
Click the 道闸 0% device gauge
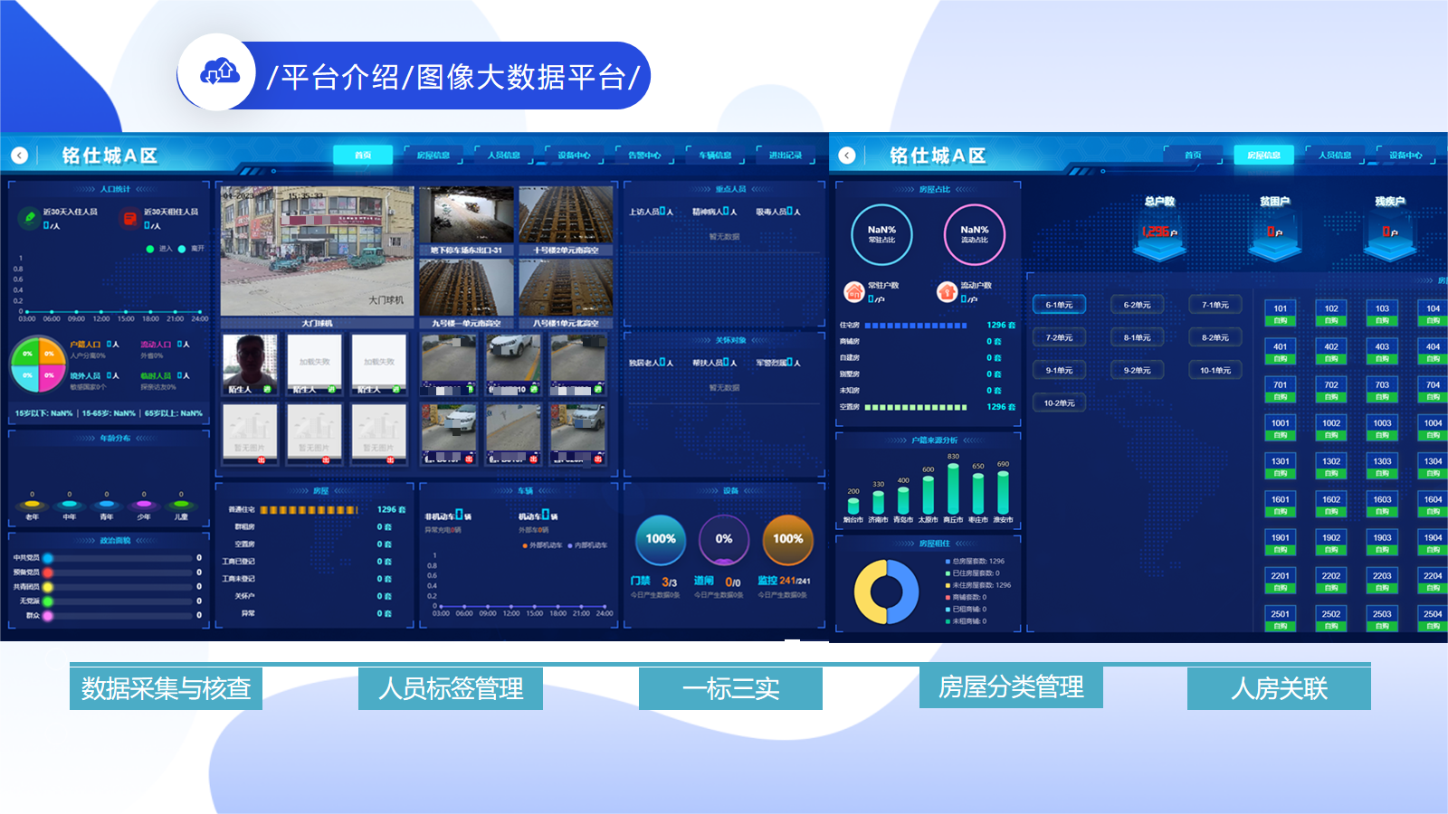tap(724, 539)
